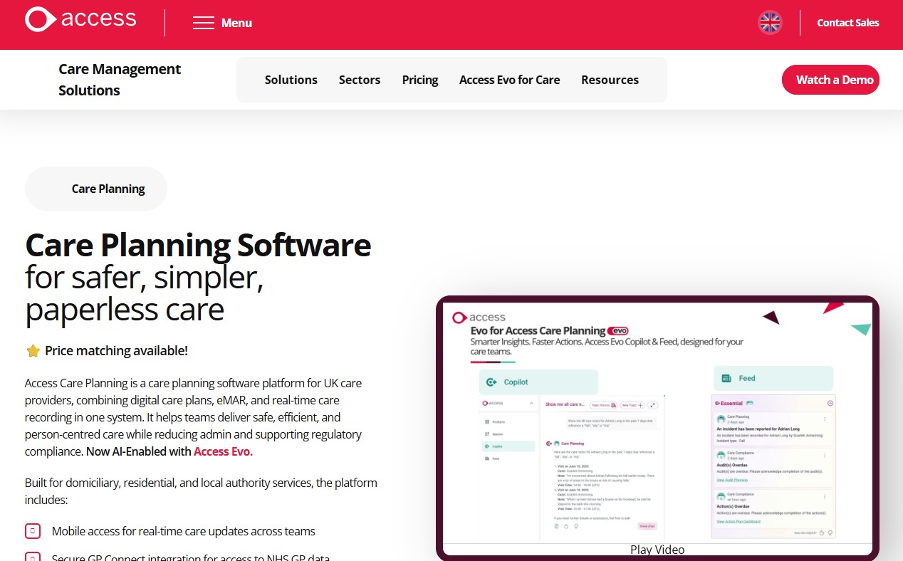903x561 pixels.
Task: Click the Copilot icon in video preview
Action: (491, 382)
